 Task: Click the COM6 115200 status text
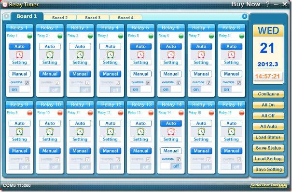coord(17,185)
